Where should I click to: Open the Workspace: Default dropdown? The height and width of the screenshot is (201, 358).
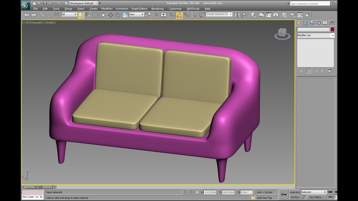(x=84, y=3)
